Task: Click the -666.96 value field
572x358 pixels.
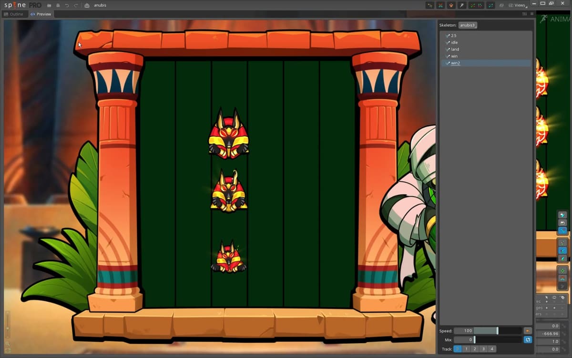Action: [x=548, y=334]
